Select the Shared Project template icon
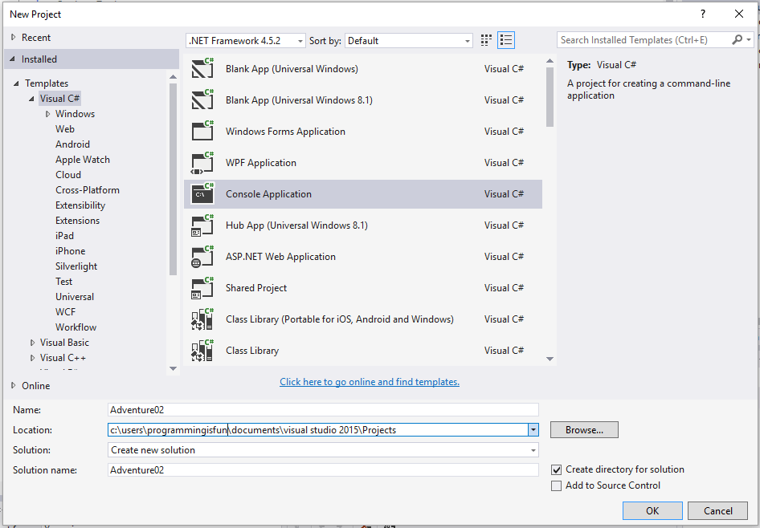 click(x=204, y=287)
